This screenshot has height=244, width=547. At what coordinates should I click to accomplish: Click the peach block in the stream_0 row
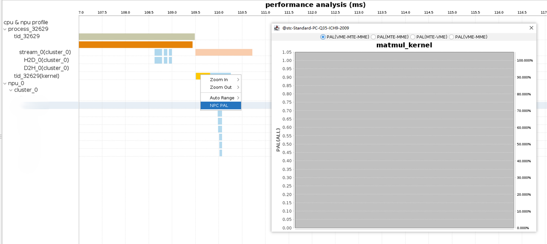coord(224,52)
